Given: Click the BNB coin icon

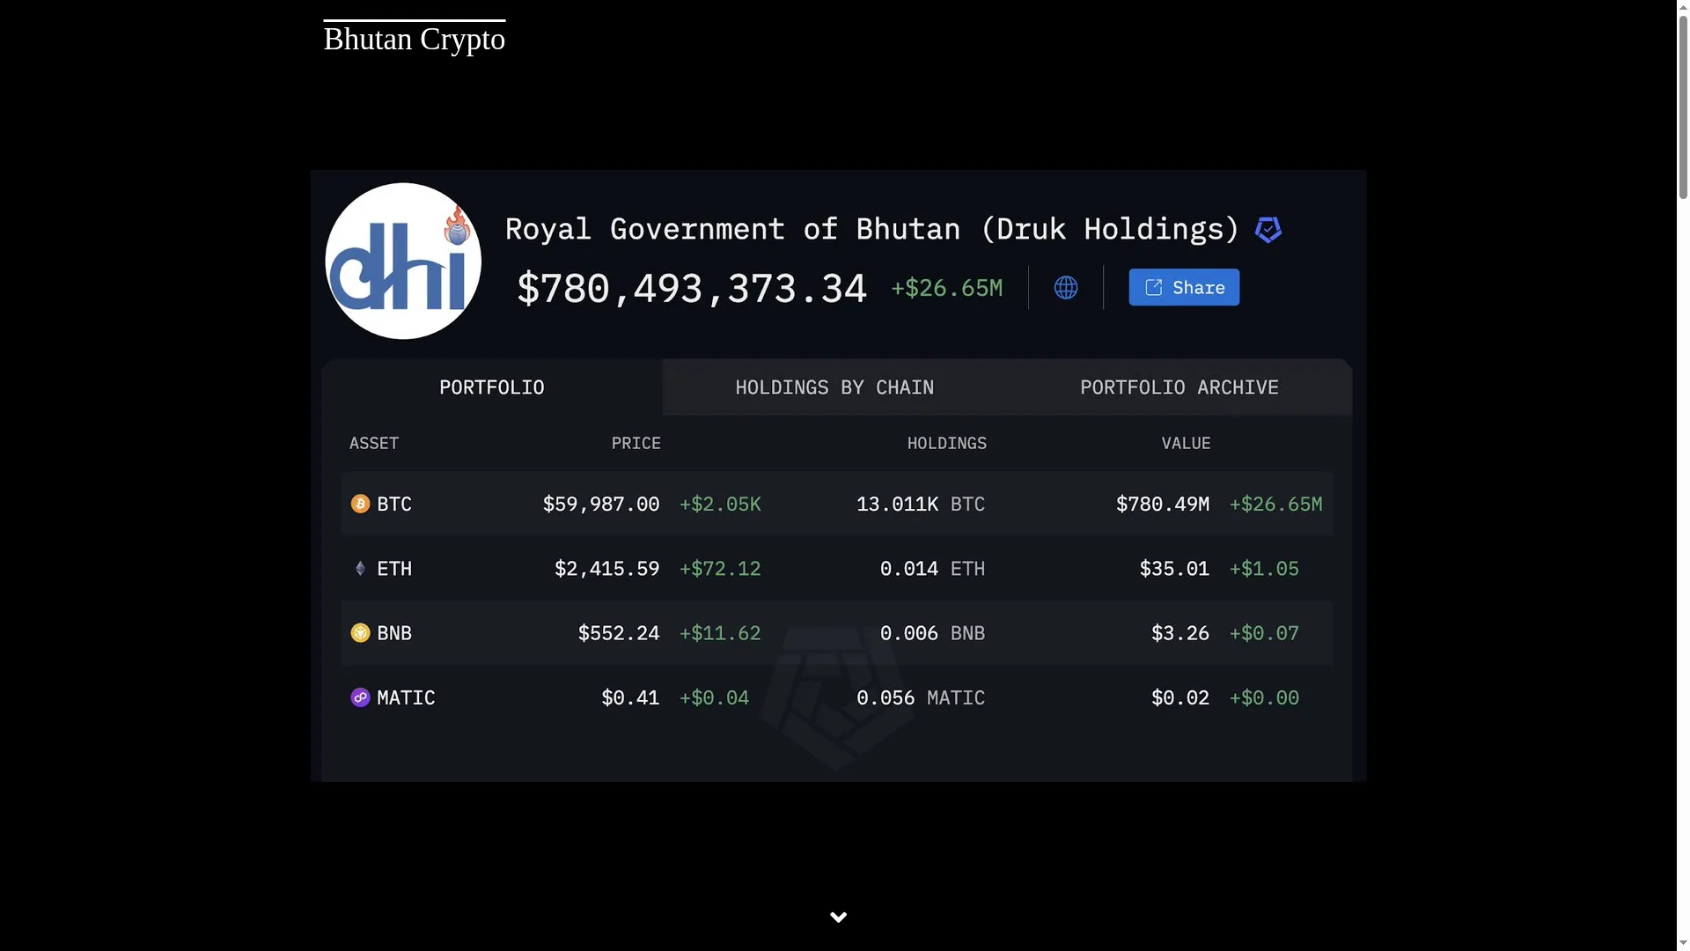Looking at the screenshot, I should pyautogui.click(x=360, y=632).
